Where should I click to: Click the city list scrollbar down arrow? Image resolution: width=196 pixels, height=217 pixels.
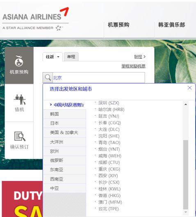point(186,212)
